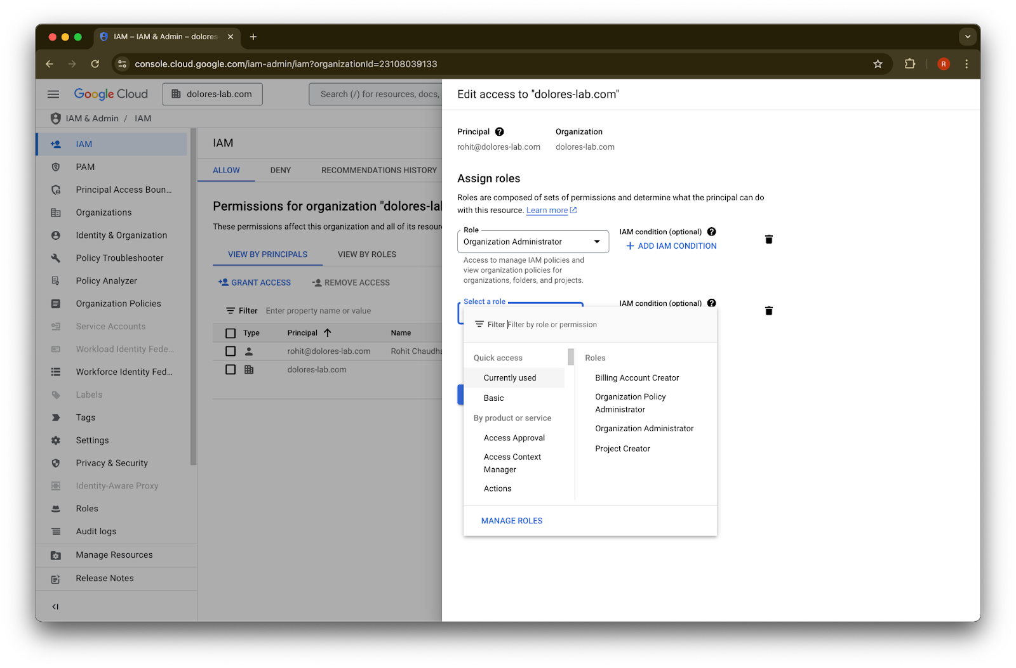Open the Chrome profile avatar
The image size is (1016, 668).
click(x=944, y=64)
